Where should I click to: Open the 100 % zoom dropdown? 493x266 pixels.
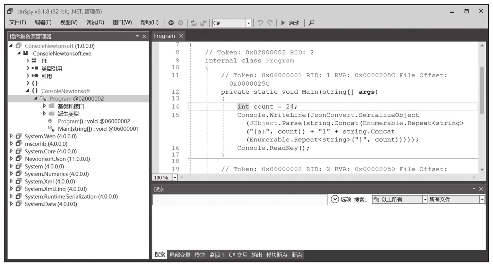175,178
